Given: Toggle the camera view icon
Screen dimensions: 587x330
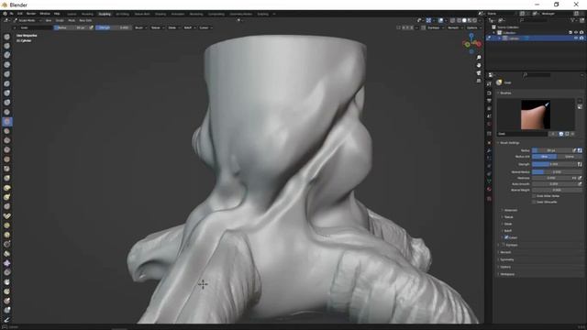Looking at the screenshot, I should pos(479,73).
